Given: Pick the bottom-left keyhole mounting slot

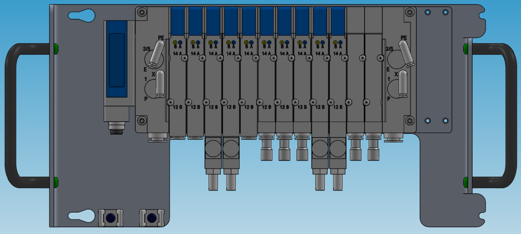Looking at the screenshot, I should pyautogui.click(x=82, y=215).
